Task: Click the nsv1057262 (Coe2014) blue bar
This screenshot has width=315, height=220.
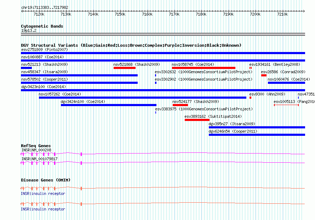Action: click(143, 98)
